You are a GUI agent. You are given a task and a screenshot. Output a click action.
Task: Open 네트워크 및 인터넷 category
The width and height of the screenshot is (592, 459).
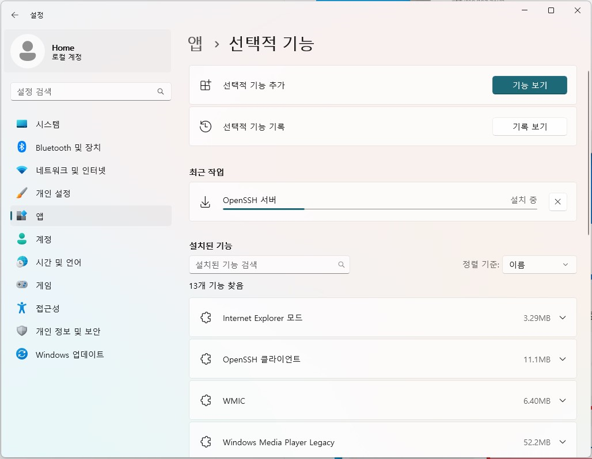tap(91, 170)
